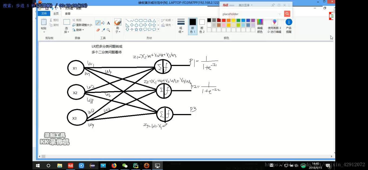Pick the yellow color swatch
The width and height of the screenshot is (368, 170).
234,20
